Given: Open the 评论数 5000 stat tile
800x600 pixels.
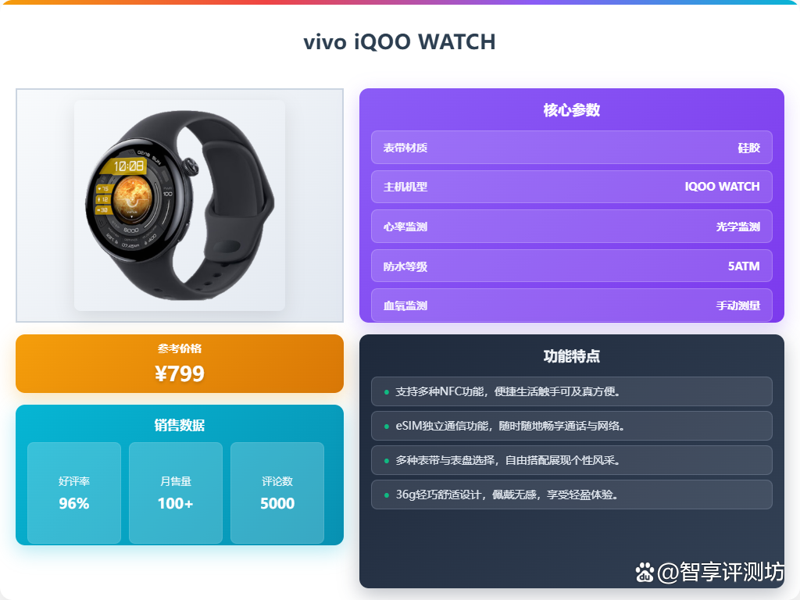Looking at the screenshot, I should click(277, 493).
